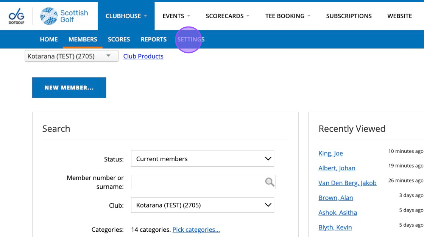Viewport: 424px width, 237px height.
Task: Open recently viewed Brown, Alan
Action: 336,198
